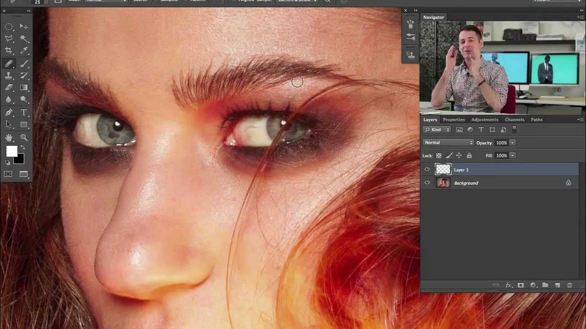Image resolution: width=586 pixels, height=329 pixels.
Task: Select the Healing Brush tool
Action: coord(9,64)
